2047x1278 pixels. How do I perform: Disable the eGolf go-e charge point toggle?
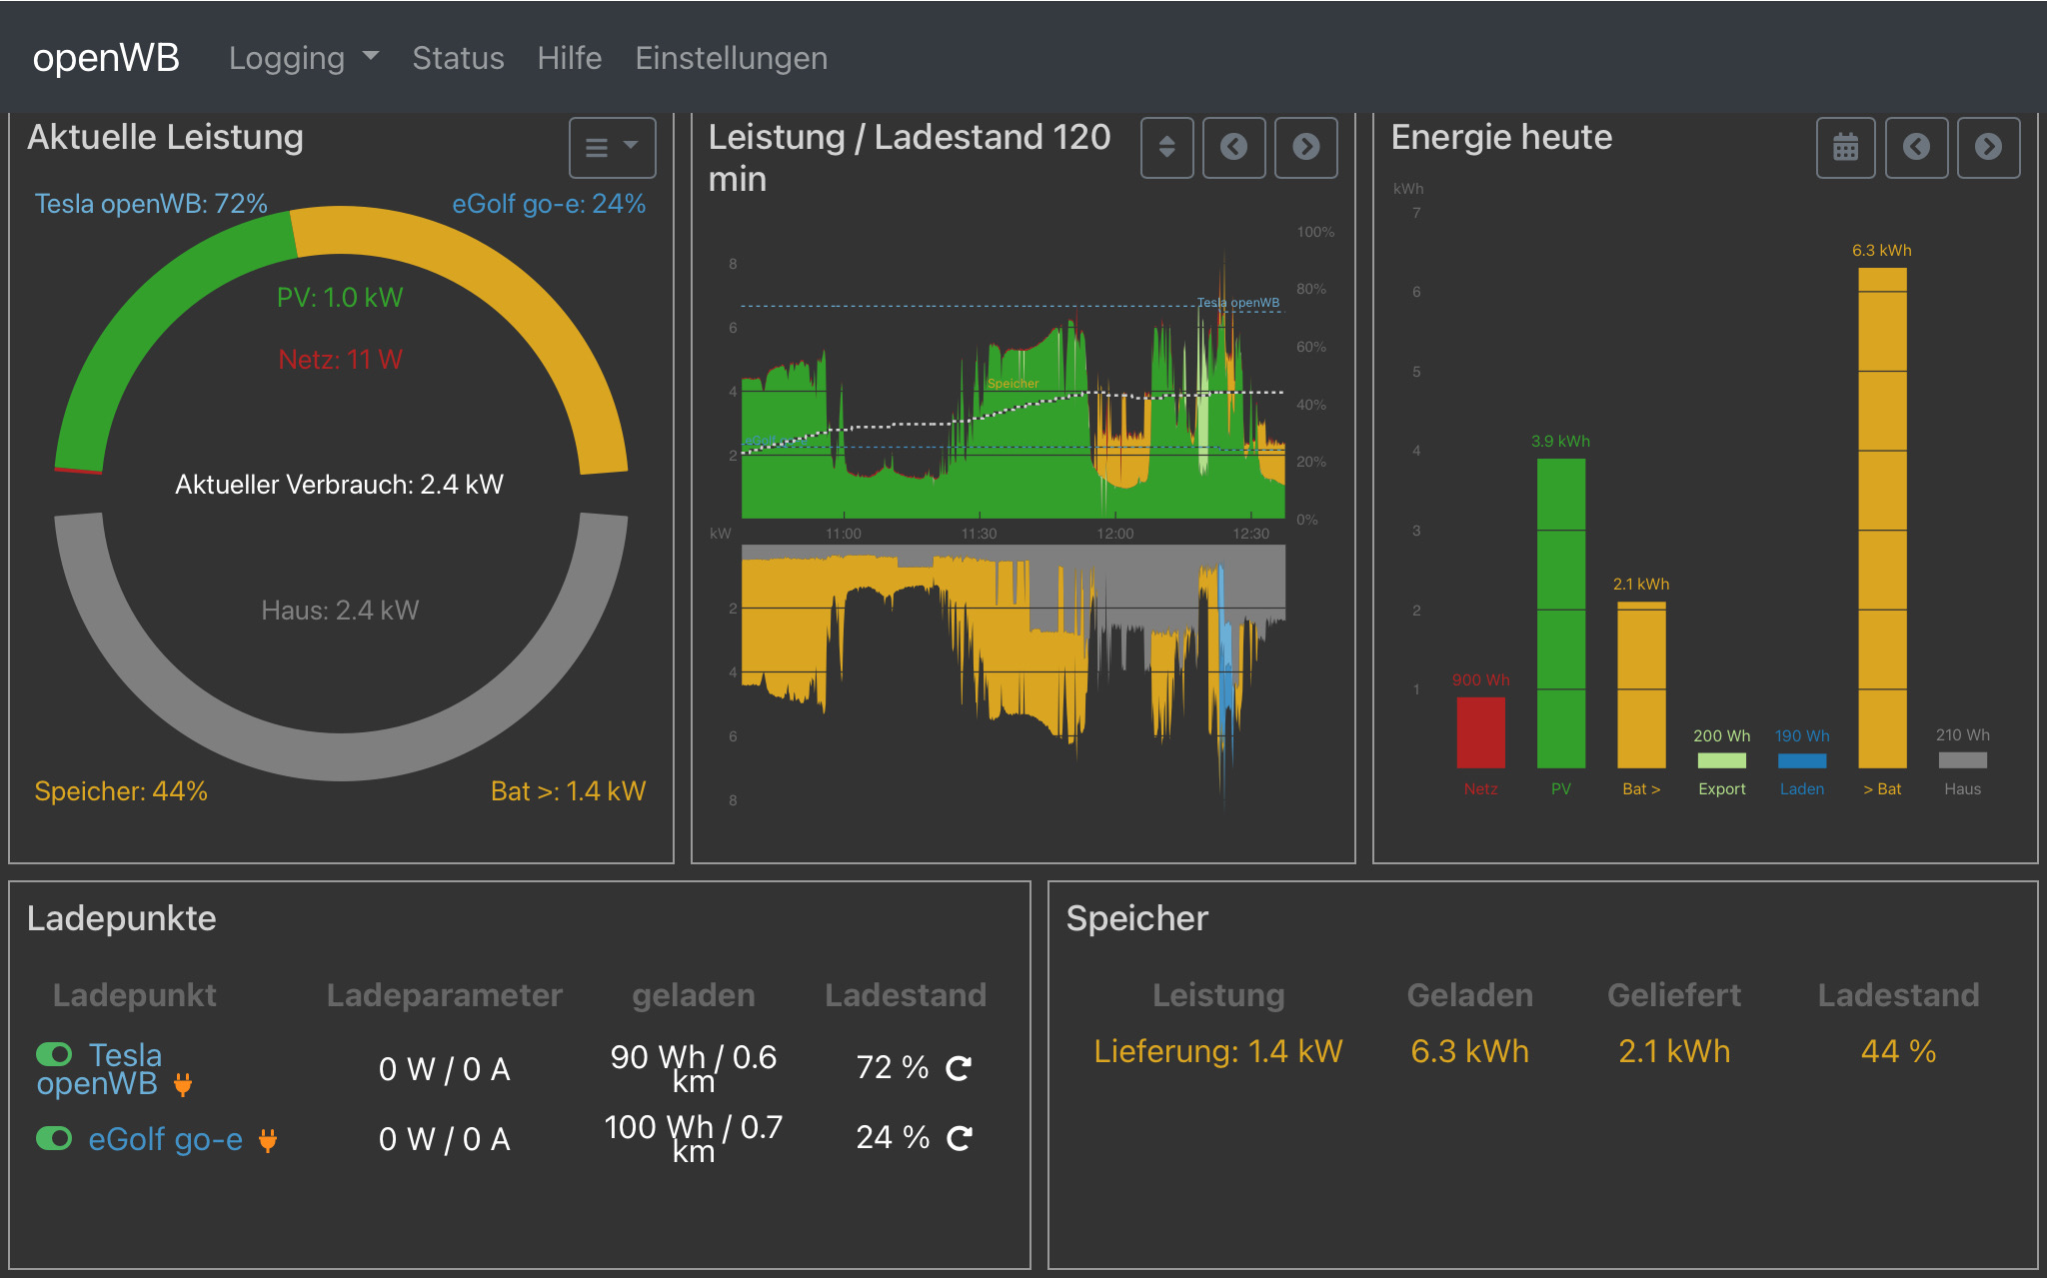[x=54, y=1138]
